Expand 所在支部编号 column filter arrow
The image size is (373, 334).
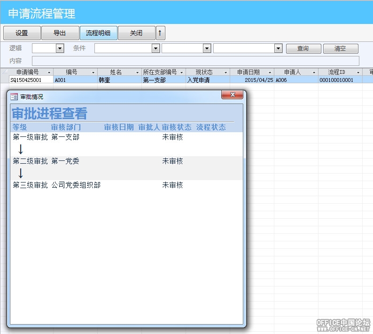coord(182,72)
